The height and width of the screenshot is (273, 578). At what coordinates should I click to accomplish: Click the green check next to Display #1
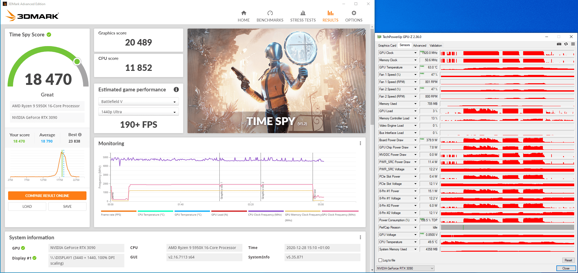pos(34,258)
